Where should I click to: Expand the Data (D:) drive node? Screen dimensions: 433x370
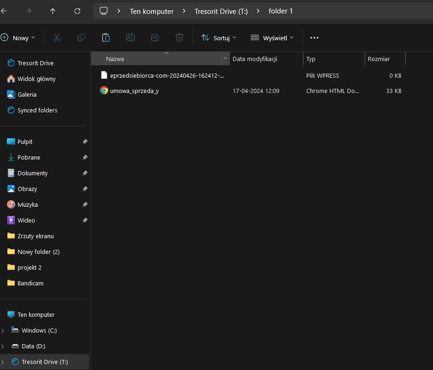[x=3, y=346]
